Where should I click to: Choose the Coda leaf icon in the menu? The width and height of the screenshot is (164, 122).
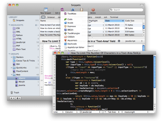[x=65, y=19]
